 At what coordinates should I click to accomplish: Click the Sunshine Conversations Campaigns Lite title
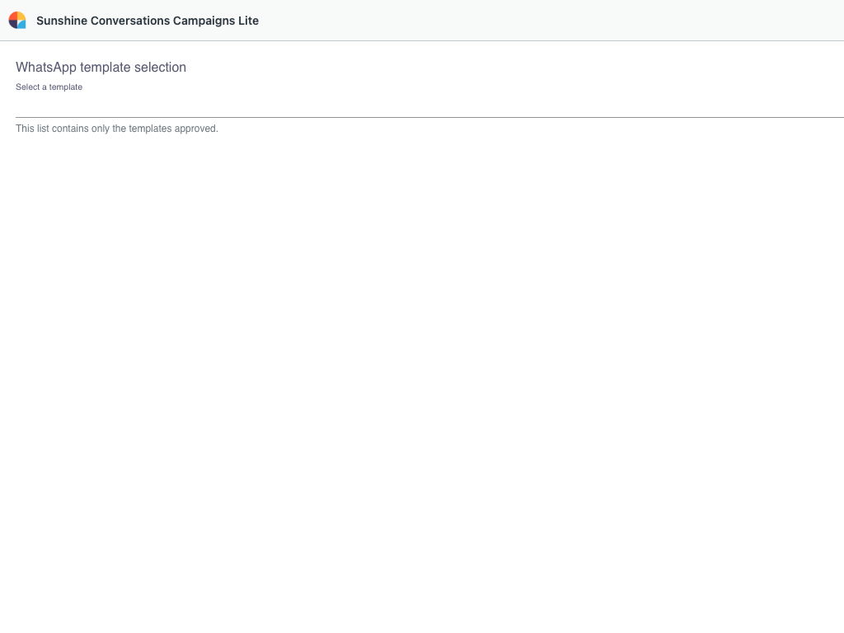pos(148,21)
